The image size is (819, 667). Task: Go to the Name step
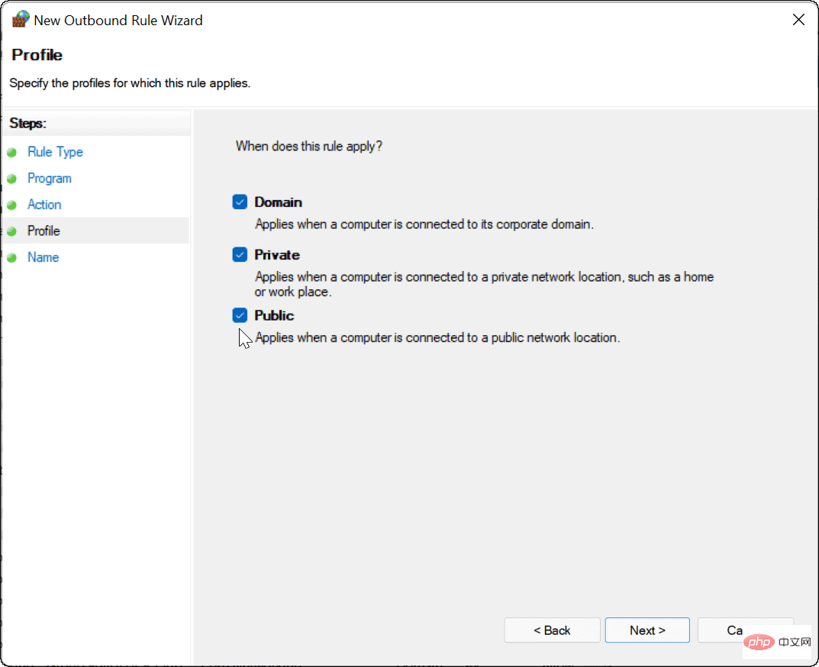43,257
